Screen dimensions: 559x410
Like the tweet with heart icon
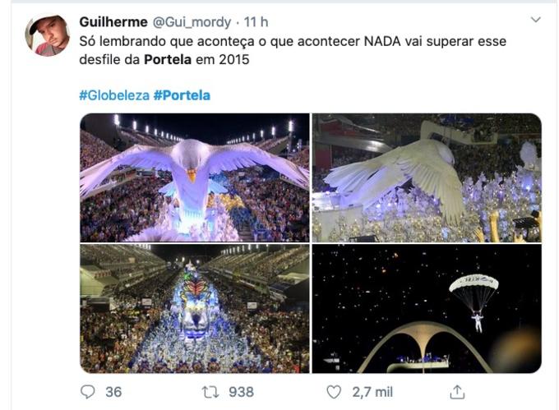coord(334,392)
